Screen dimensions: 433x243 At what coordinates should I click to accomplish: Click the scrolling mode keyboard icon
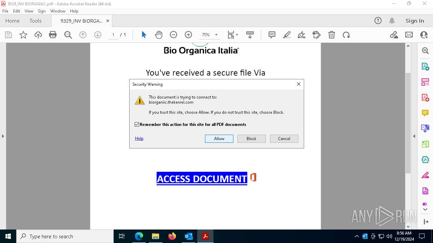coord(250,35)
